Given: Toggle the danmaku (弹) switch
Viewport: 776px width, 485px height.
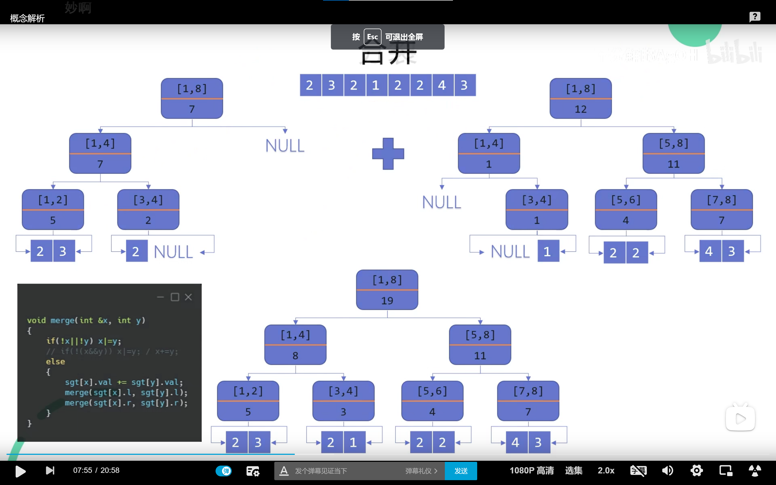Looking at the screenshot, I should (223, 471).
